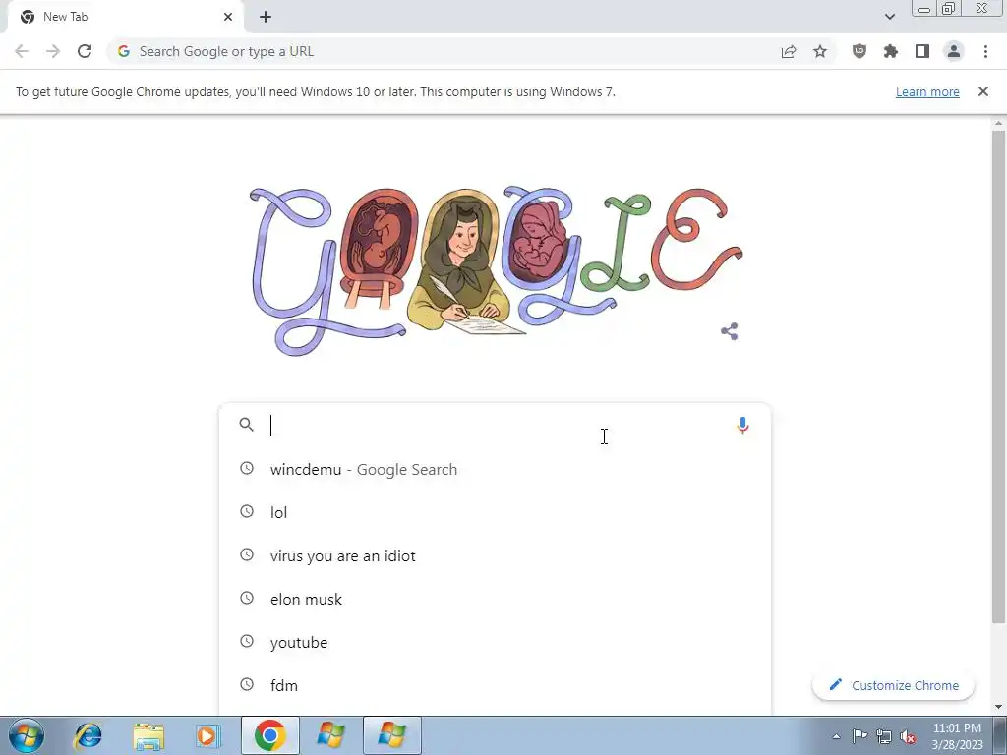Click the clock icon beside wincdemu
This screenshot has width=1007, height=755.
pyautogui.click(x=247, y=468)
